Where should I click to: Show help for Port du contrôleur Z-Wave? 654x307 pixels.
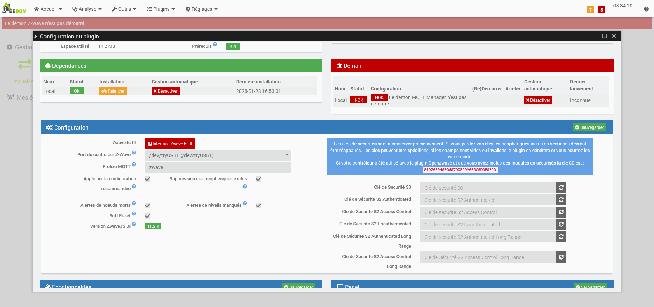click(x=134, y=153)
